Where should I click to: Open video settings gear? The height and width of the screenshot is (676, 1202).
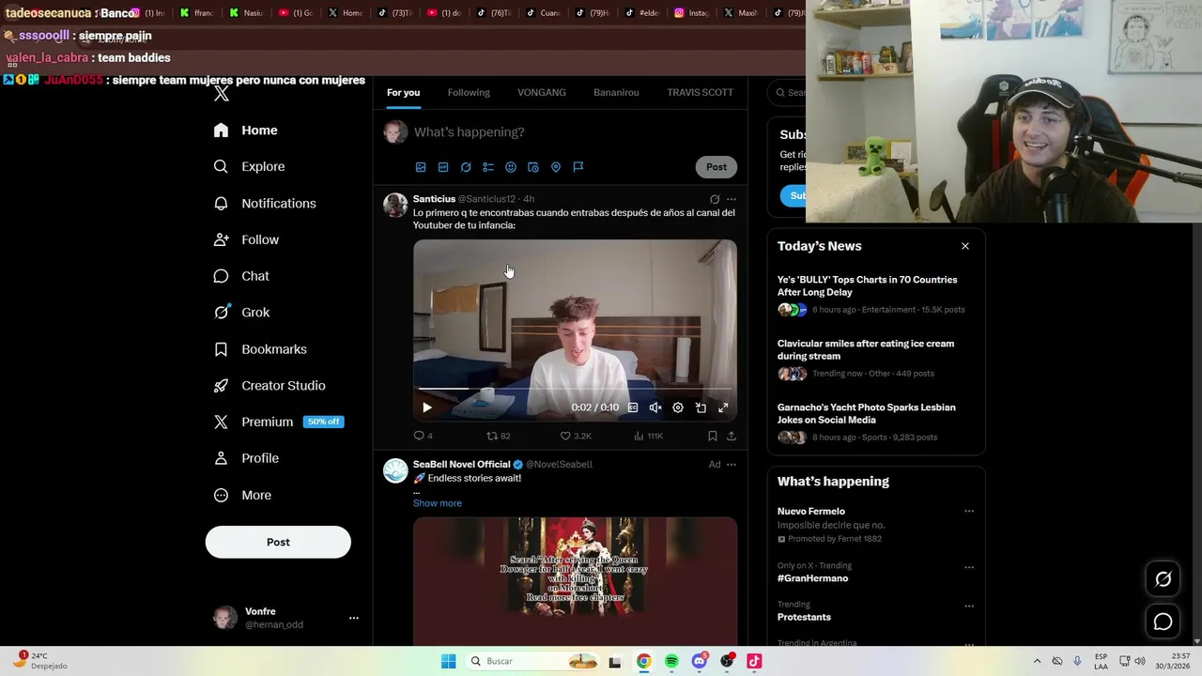678,407
